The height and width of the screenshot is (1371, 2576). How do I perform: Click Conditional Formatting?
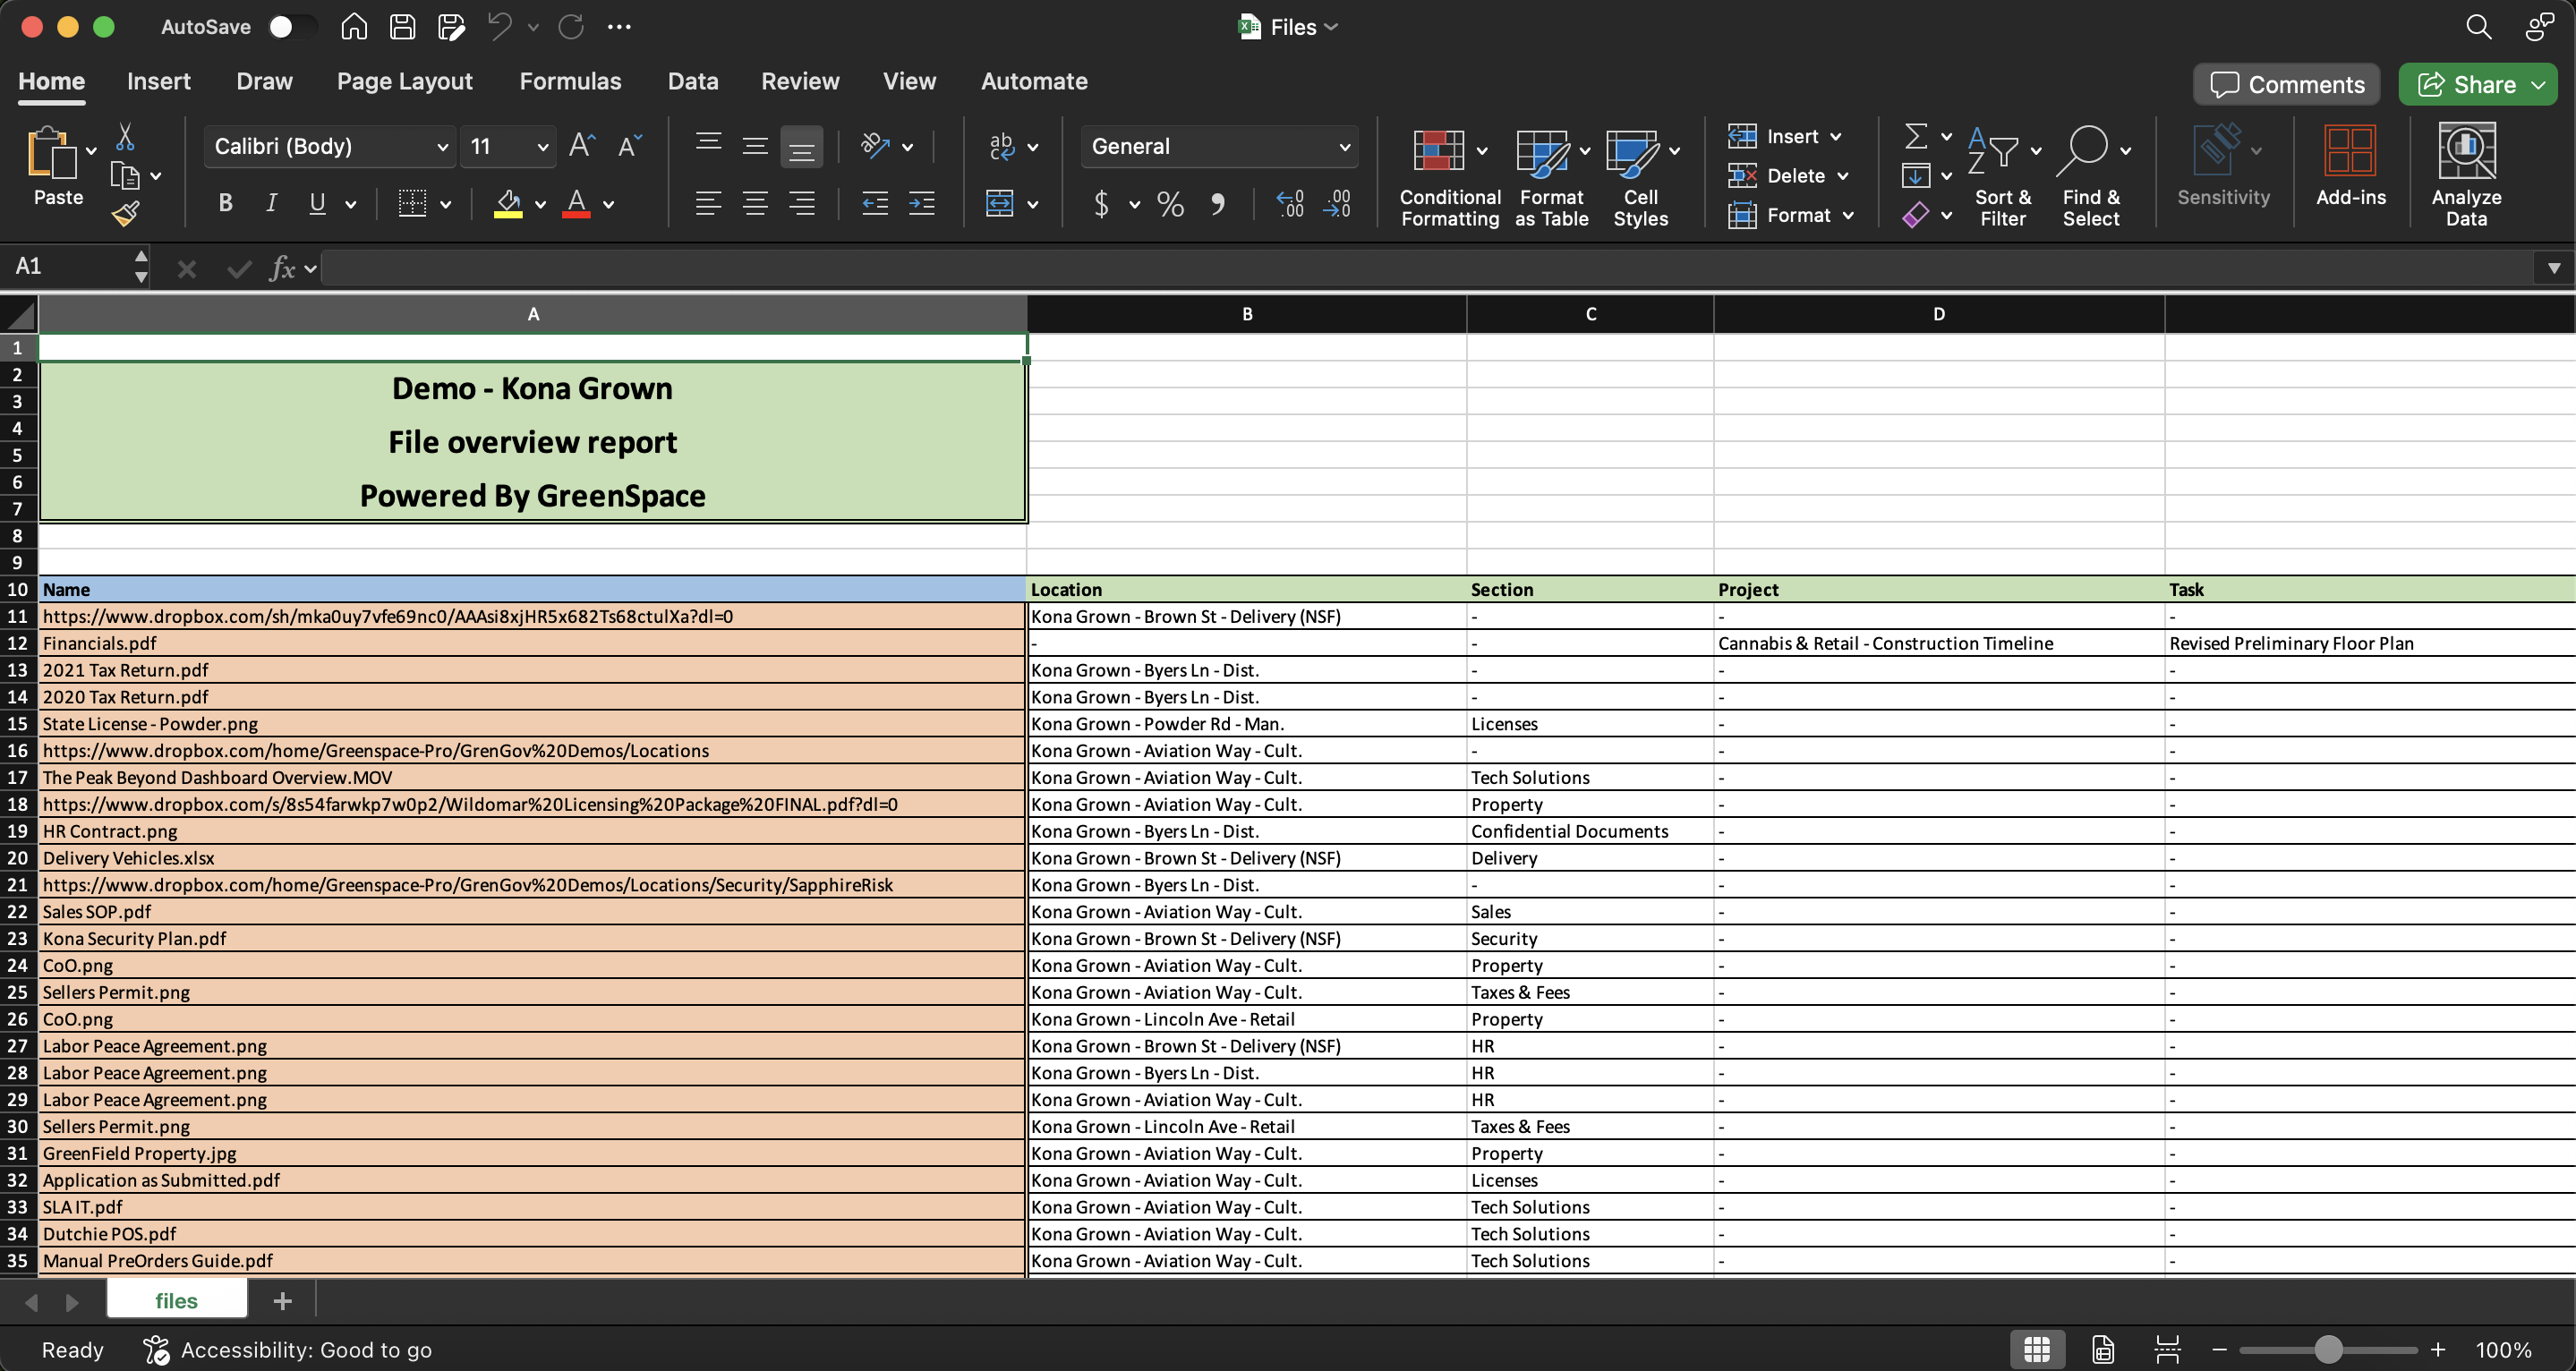pos(1449,177)
